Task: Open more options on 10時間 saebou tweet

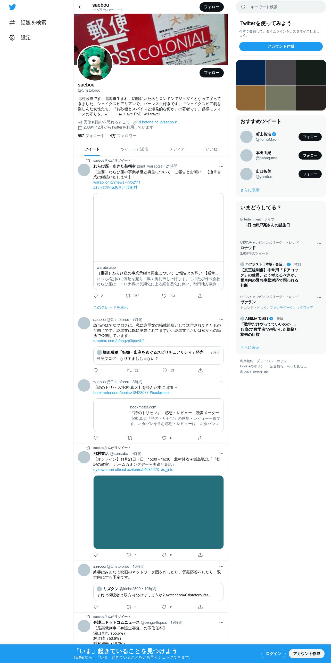Action: (221, 566)
